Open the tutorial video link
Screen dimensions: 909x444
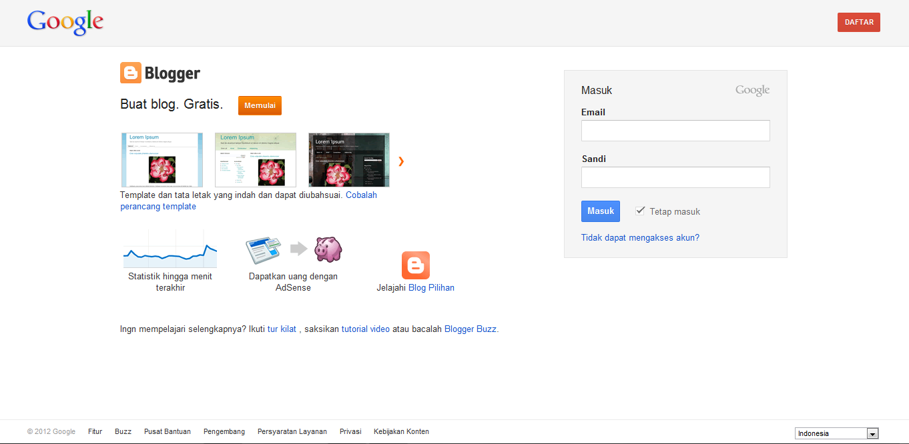pos(366,329)
